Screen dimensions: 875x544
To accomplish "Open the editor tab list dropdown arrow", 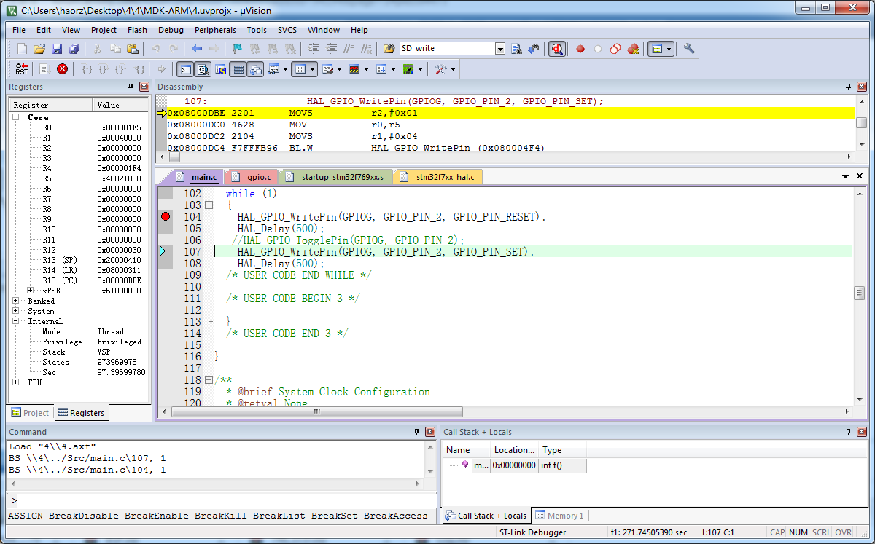I will click(x=845, y=176).
